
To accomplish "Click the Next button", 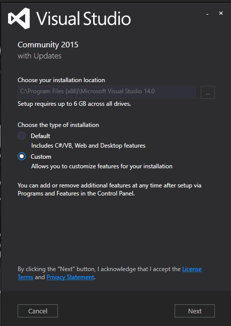I will tap(195, 311).
